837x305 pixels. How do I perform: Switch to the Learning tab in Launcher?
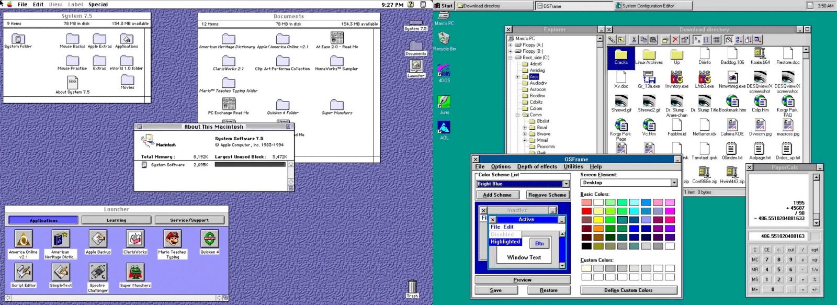[x=116, y=220]
